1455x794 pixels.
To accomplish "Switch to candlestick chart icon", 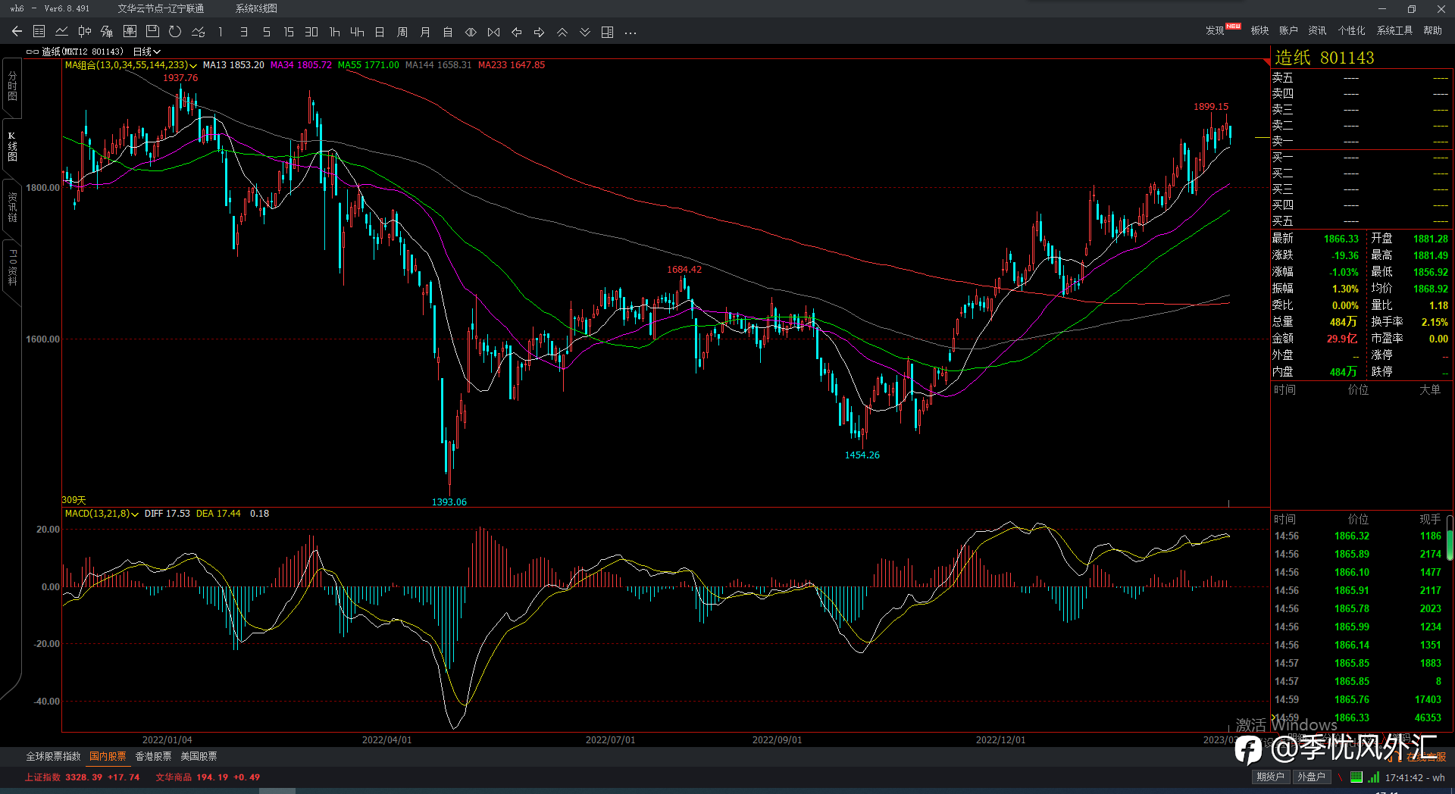I will click(x=85, y=32).
